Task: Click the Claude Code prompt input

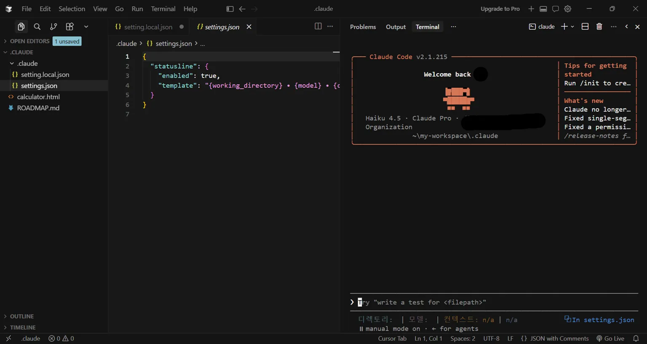Action: (494, 302)
